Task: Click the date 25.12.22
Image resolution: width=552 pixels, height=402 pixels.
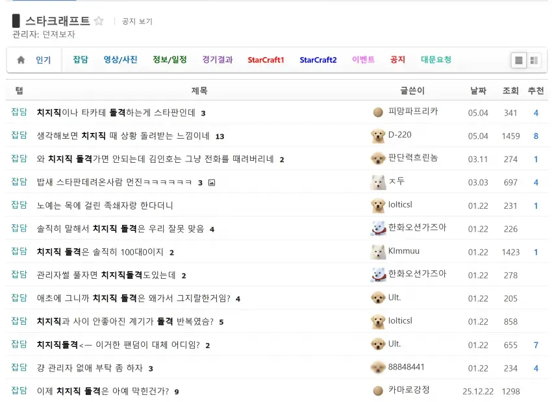Action: click(478, 392)
